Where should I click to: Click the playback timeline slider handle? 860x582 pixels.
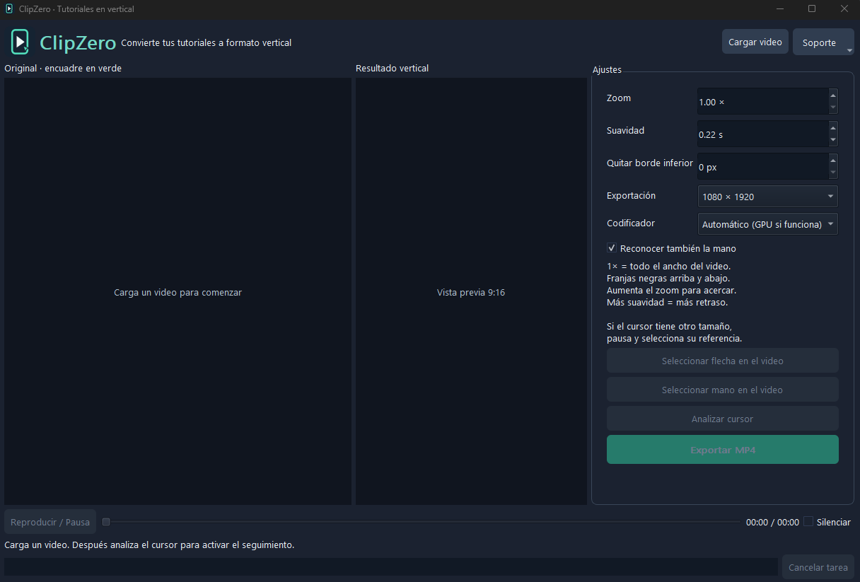click(x=106, y=522)
